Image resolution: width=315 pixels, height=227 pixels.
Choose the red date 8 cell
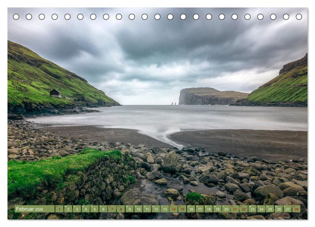121,209
